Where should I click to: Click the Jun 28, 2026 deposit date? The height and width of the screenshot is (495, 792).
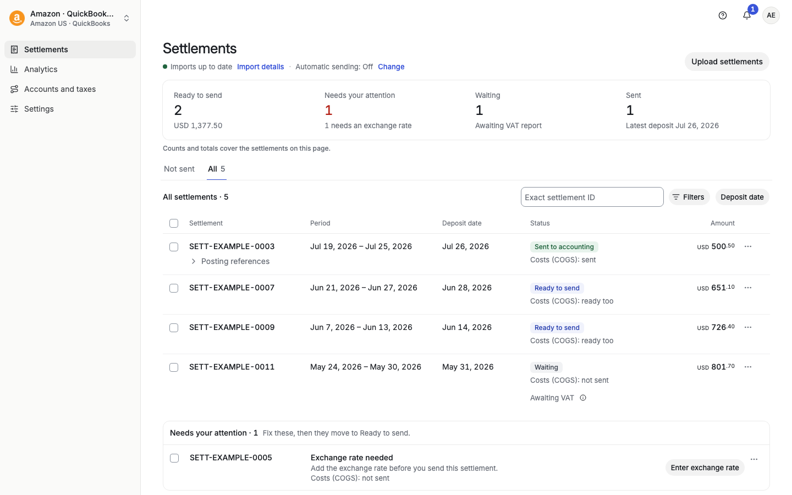point(467,288)
